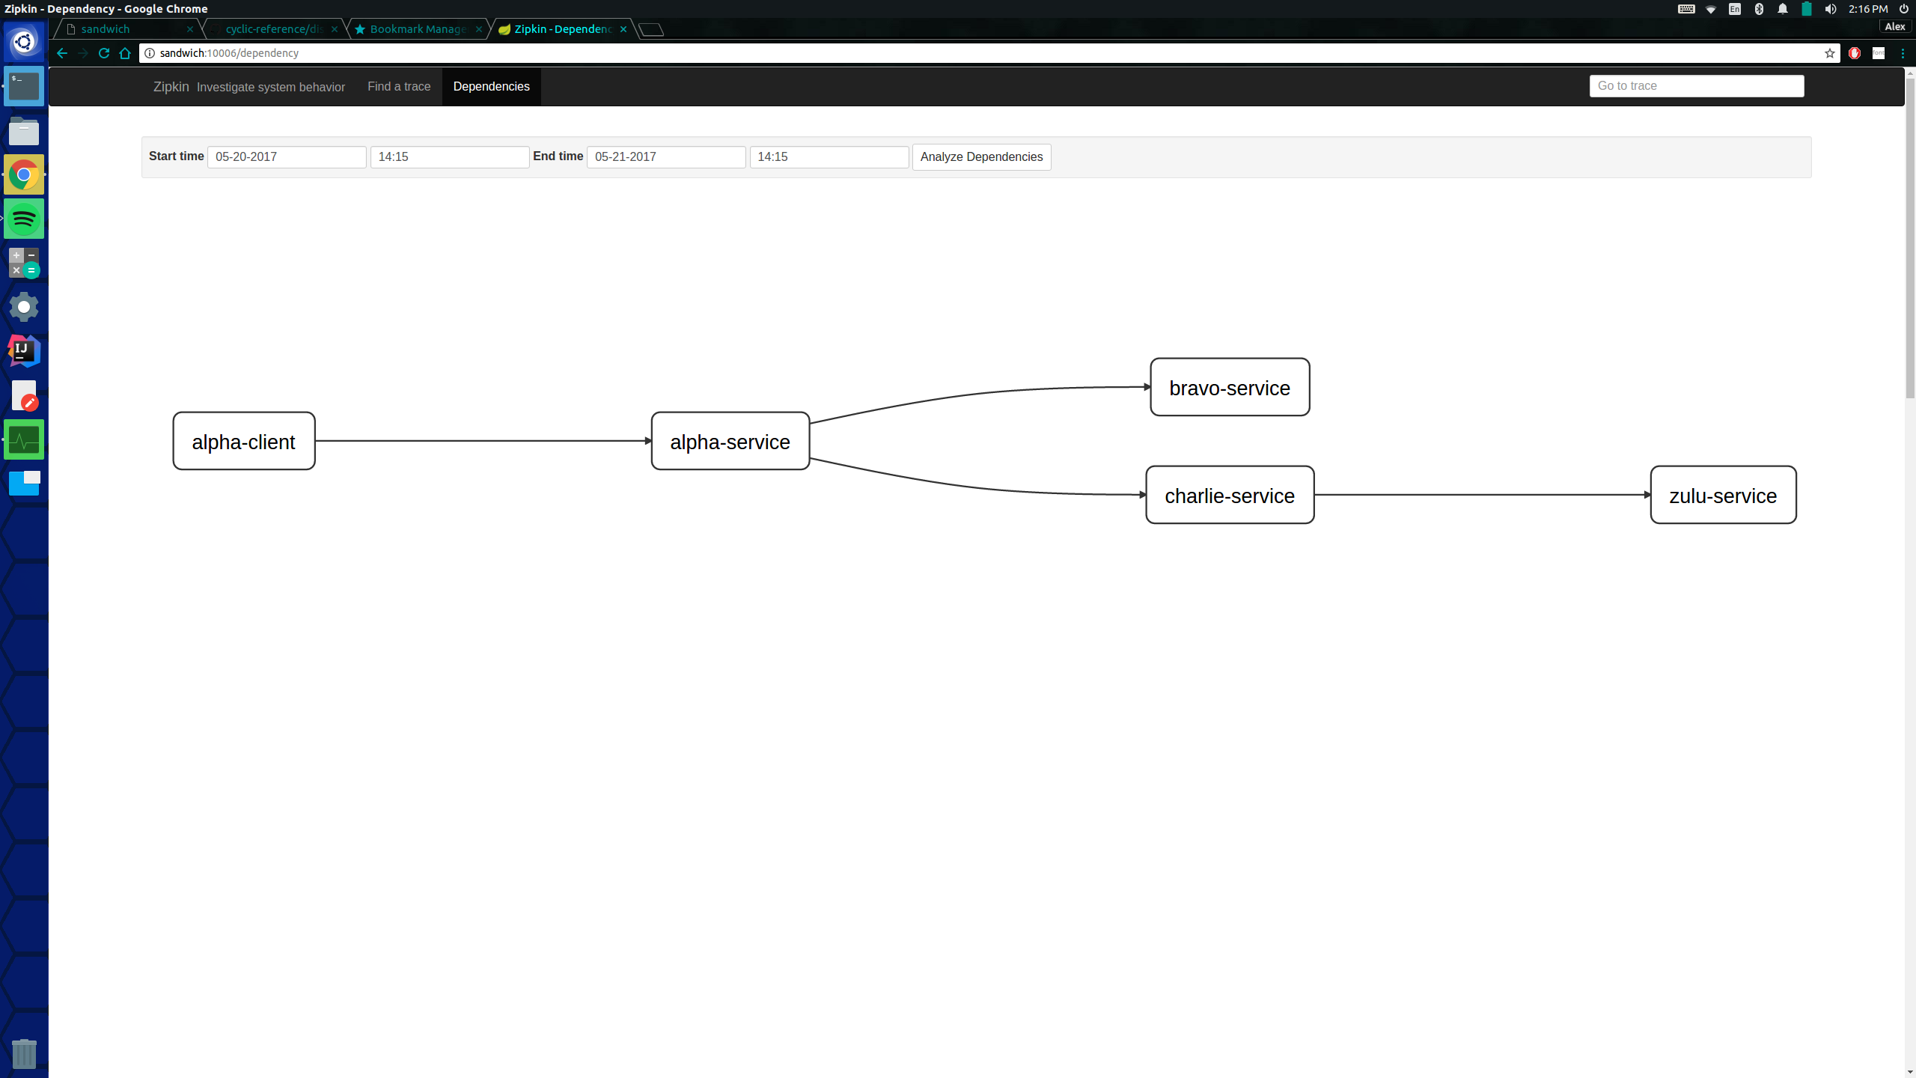Click the browser back navigation icon

pos(62,52)
